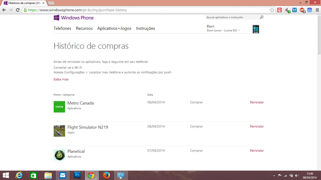Click the volume speaker tray icon
The image size is (321, 180).
(x=297, y=175)
